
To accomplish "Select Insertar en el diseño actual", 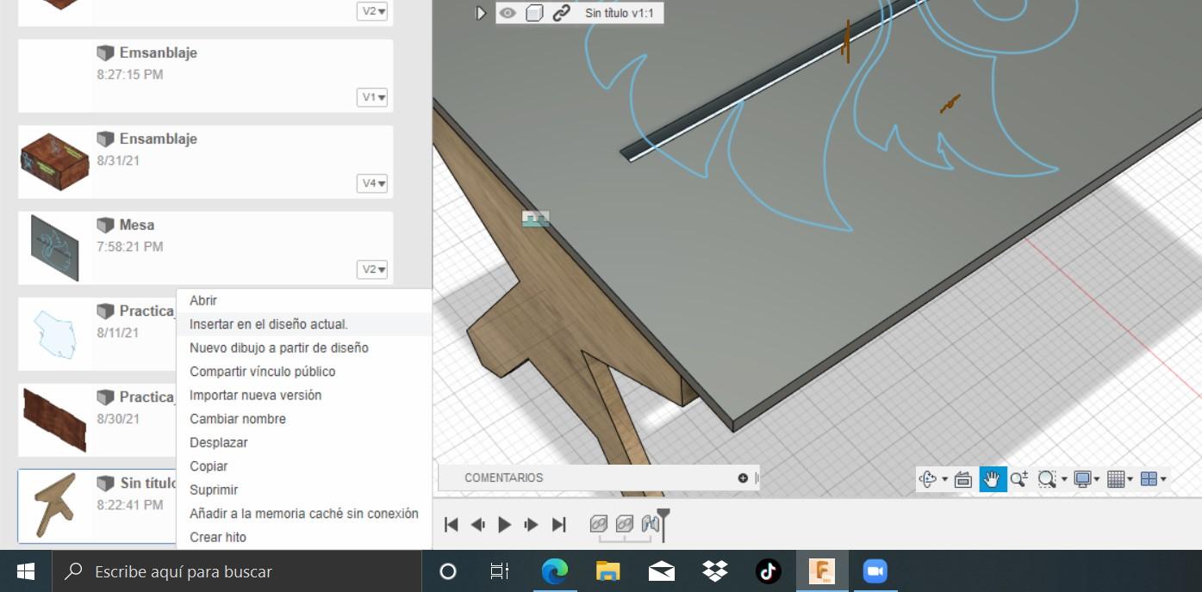I will (269, 324).
